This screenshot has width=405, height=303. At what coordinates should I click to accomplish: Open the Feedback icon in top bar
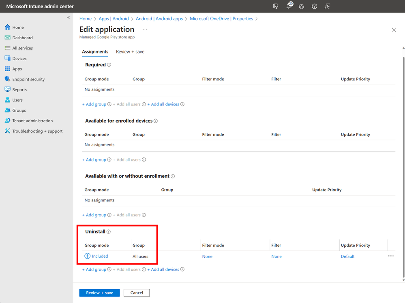tap(328, 6)
